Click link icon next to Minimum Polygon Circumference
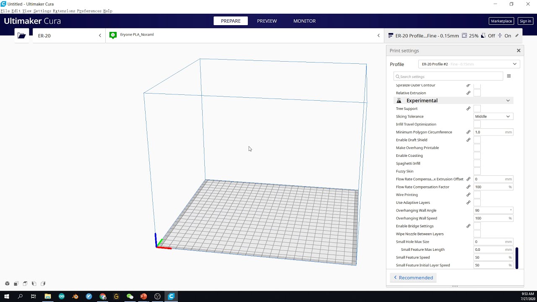This screenshot has height=302, width=537. coord(469,132)
